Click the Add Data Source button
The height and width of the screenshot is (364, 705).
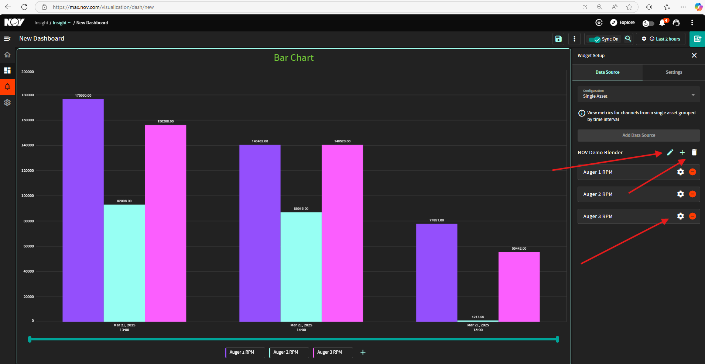(x=639, y=135)
